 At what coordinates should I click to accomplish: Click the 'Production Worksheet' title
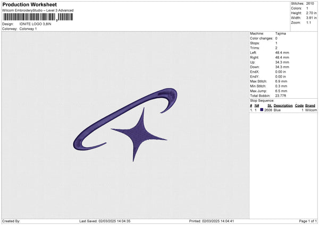tap(29, 4)
